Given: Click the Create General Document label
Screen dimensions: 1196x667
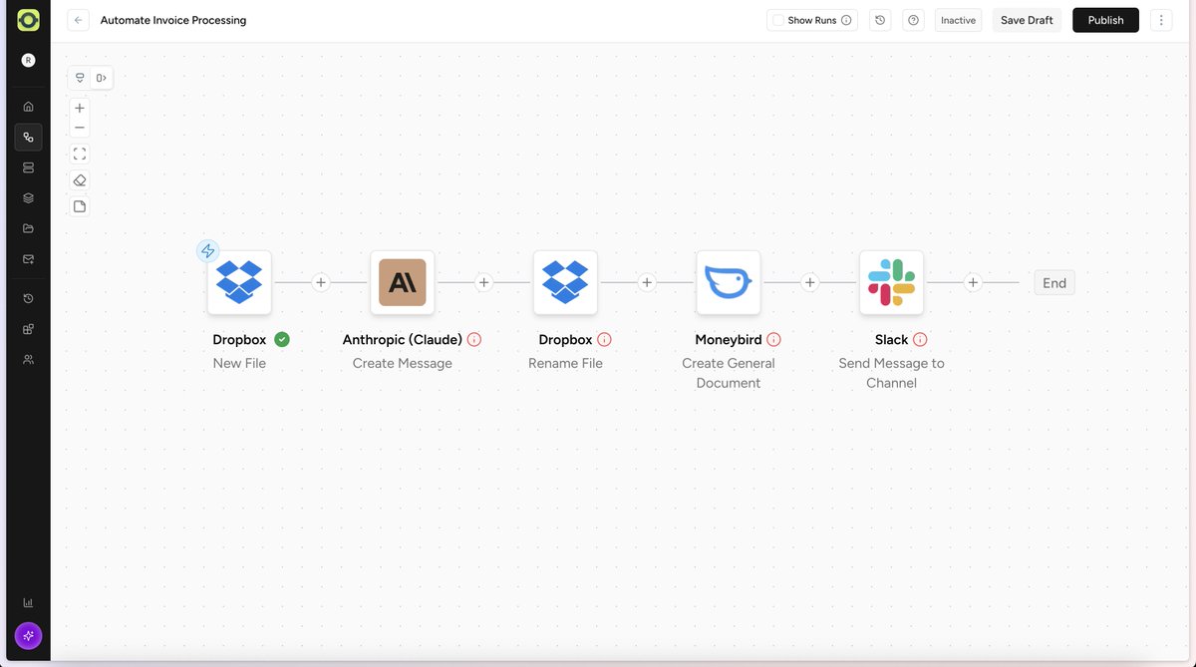Looking at the screenshot, I should click(729, 373).
